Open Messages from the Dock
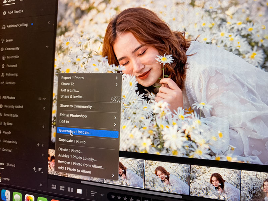268x201 pixels. tap(17, 197)
